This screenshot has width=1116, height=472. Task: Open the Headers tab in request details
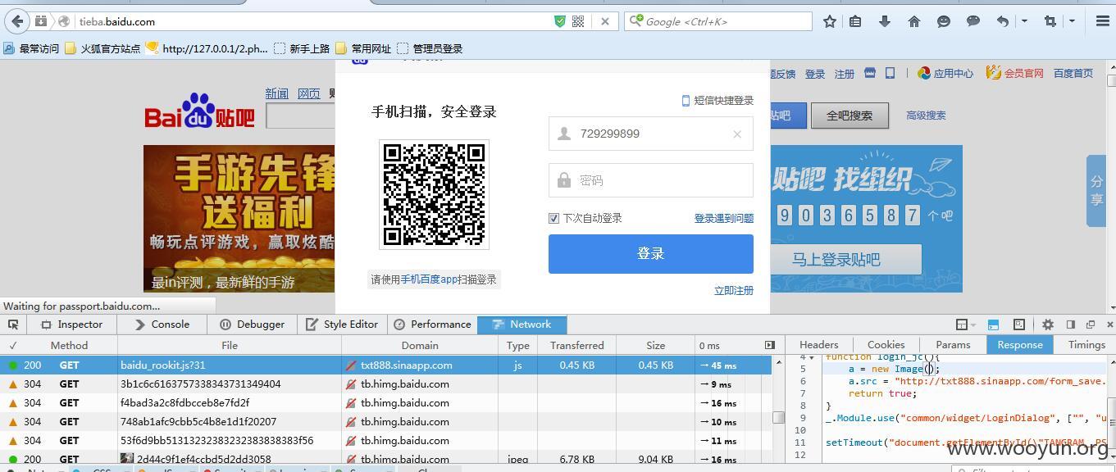(819, 345)
